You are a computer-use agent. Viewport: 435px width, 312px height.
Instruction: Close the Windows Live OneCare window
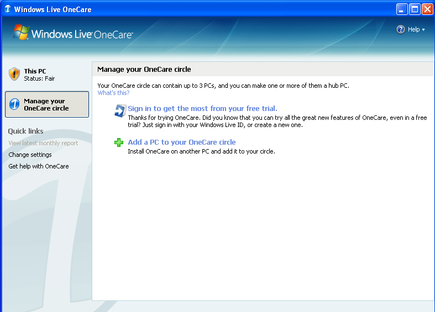pos(427,9)
